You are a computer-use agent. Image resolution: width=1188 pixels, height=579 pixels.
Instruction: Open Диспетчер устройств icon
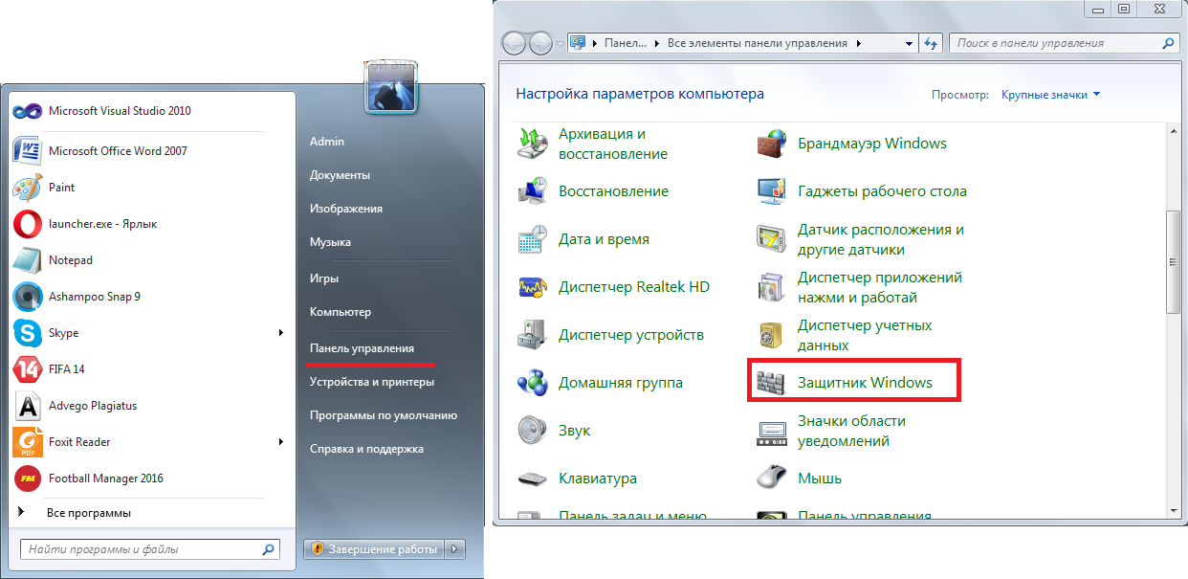click(533, 335)
